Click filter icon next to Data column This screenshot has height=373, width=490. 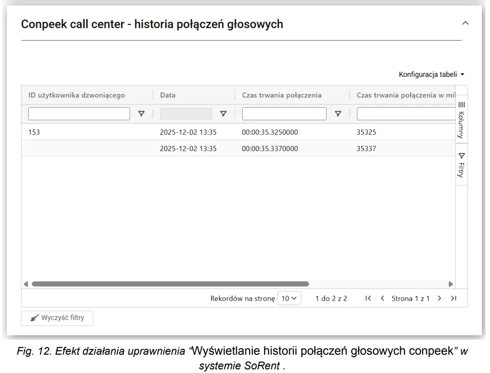[223, 114]
